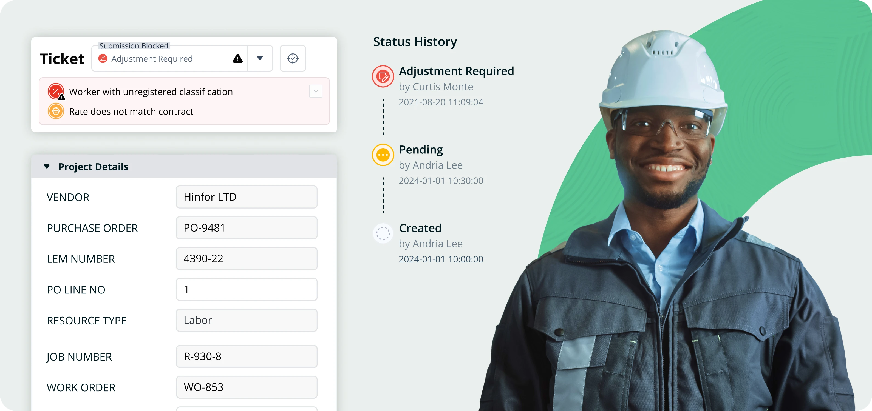872x411 pixels.
Task: Click the orange rate mismatch icon
Action: point(56,111)
